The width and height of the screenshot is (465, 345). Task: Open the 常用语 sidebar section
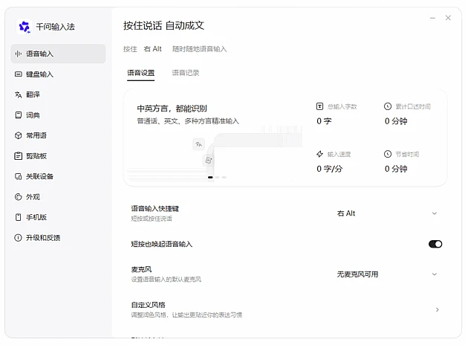[x=58, y=135]
